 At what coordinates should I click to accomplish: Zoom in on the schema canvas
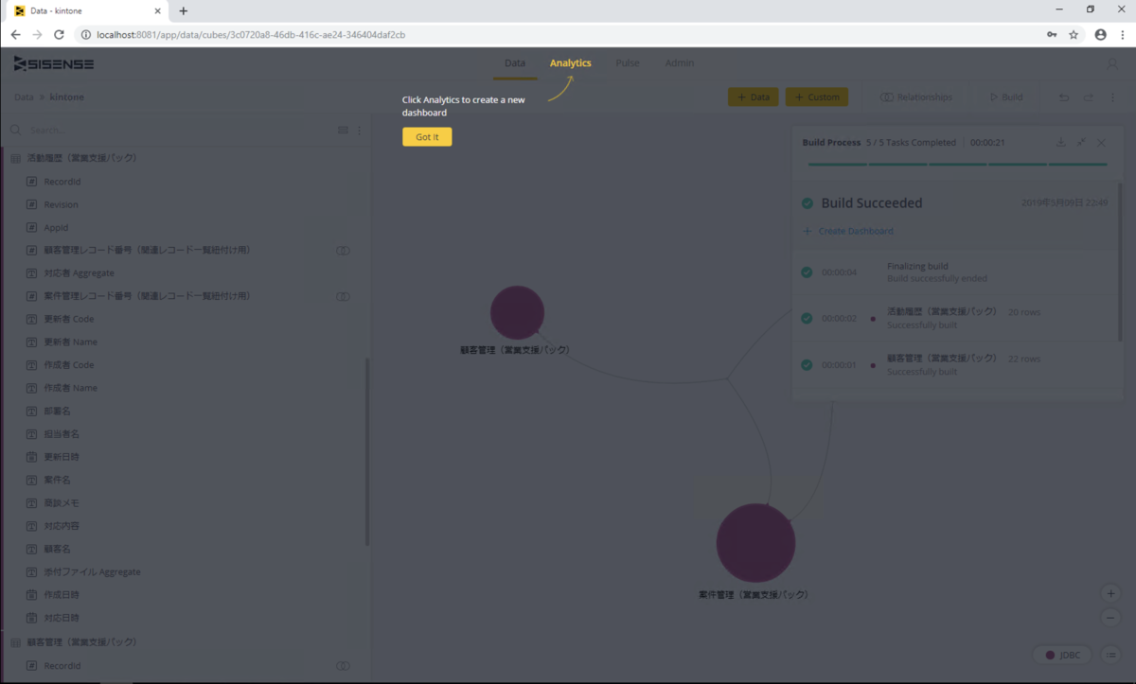pyautogui.click(x=1110, y=593)
